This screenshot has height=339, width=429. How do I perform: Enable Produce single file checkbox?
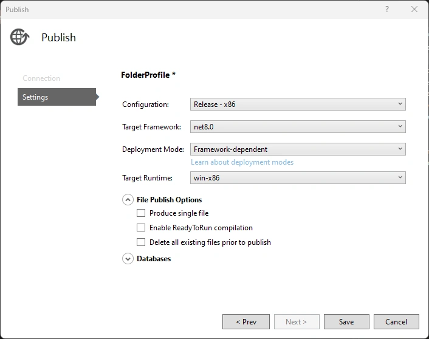(x=141, y=213)
